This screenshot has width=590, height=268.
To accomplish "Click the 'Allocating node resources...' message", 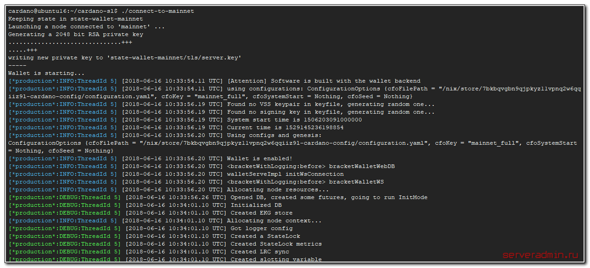I will tap(278, 189).
